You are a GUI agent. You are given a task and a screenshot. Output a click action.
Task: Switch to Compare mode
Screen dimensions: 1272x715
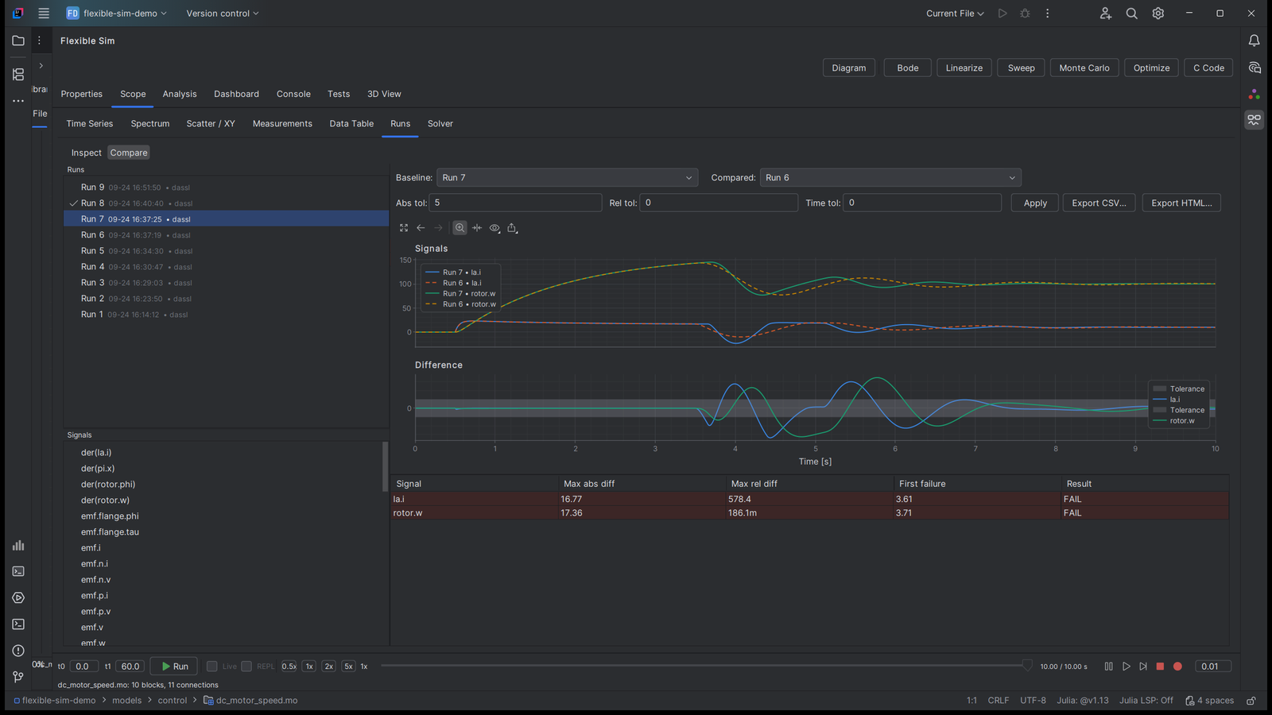pyautogui.click(x=129, y=153)
